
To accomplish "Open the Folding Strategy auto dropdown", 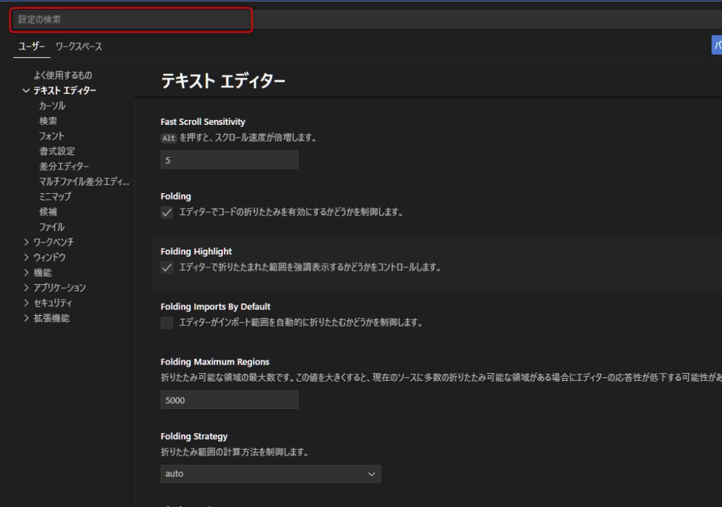I will point(271,474).
